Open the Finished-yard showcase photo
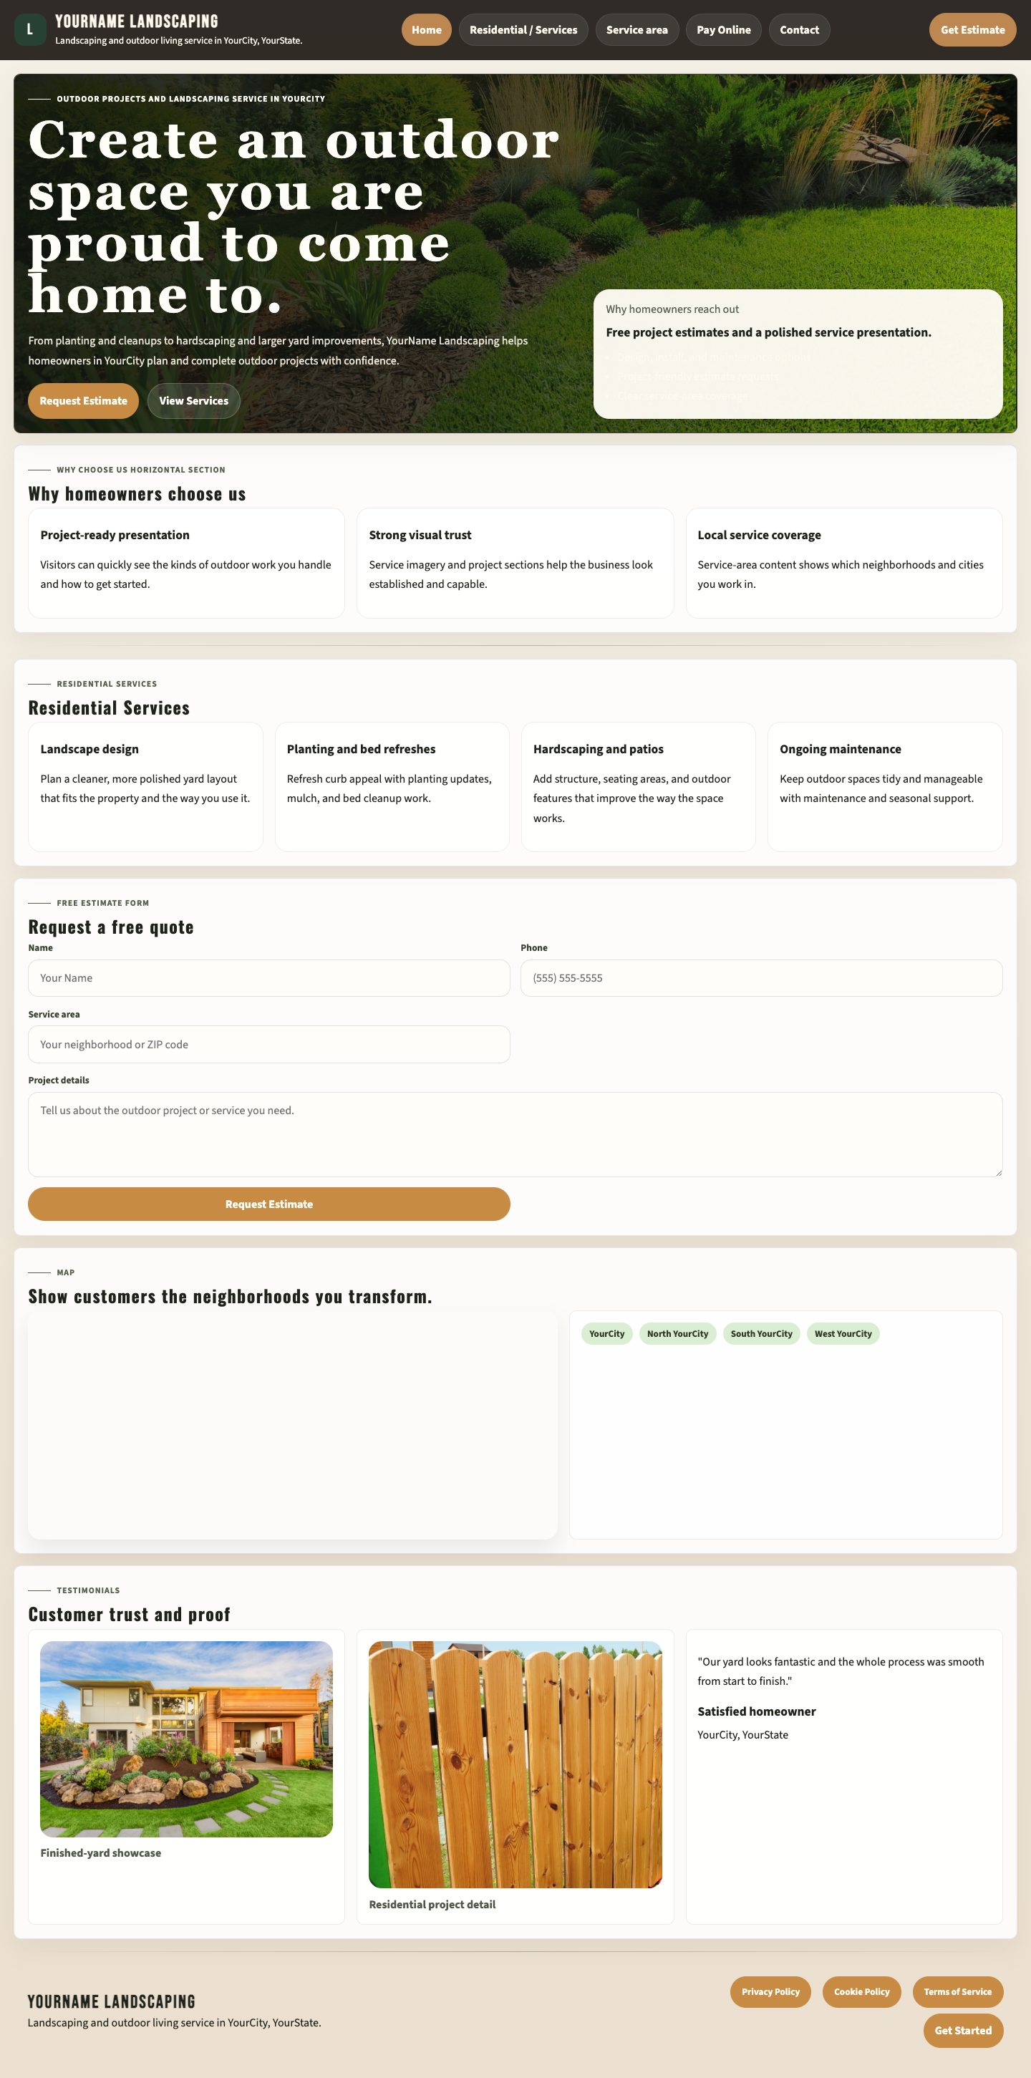The image size is (1031, 2078). click(186, 1739)
